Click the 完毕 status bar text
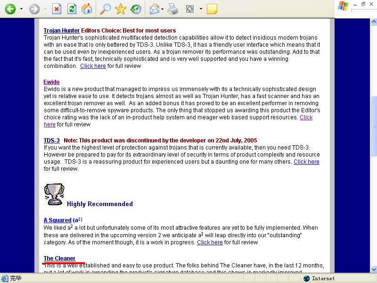This screenshot has height=283, width=377. [x=16, y=278]
